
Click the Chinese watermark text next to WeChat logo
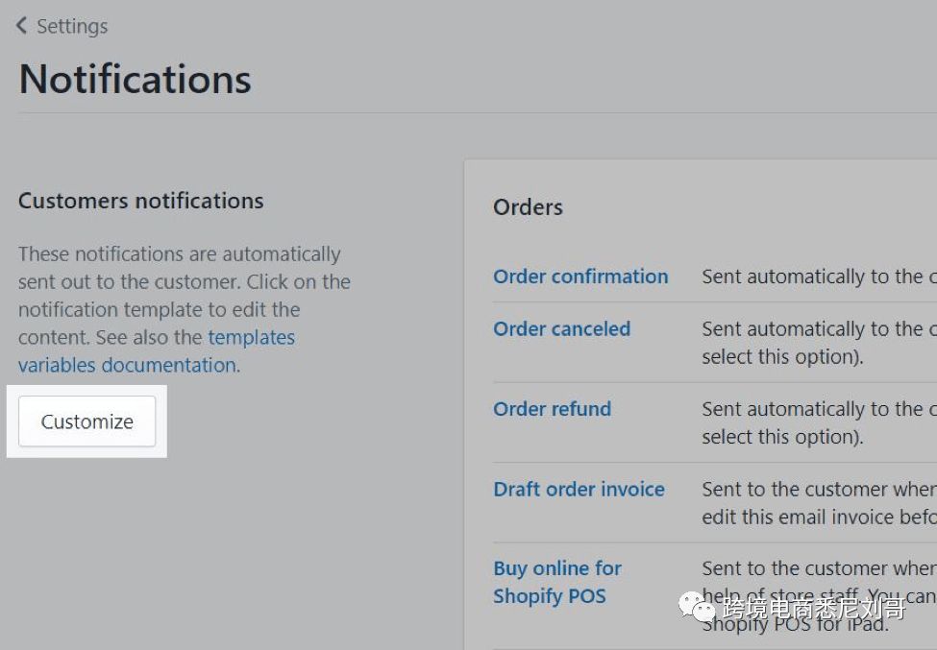pyautogui.click(x=813, y=609)
